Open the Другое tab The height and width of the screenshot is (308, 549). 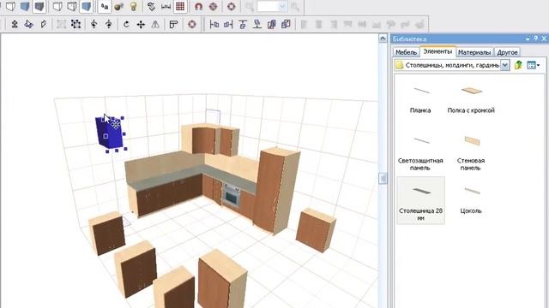pyautogui.click(x=507, y=52)
